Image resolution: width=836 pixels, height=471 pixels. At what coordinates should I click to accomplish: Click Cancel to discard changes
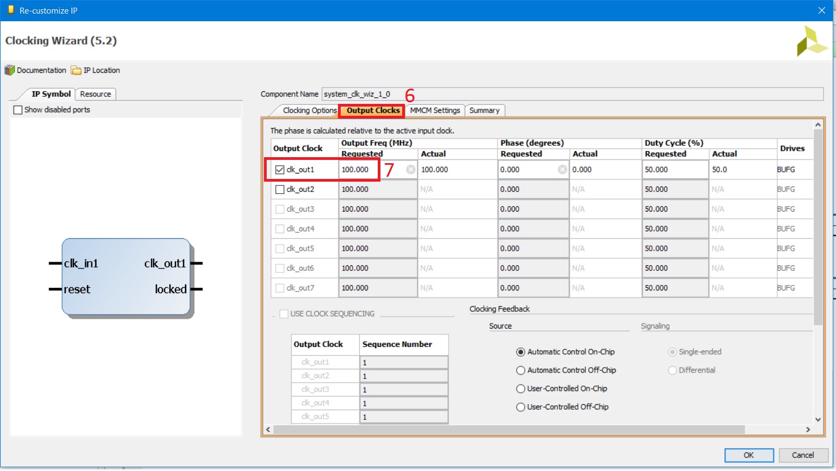coord(802,455)
